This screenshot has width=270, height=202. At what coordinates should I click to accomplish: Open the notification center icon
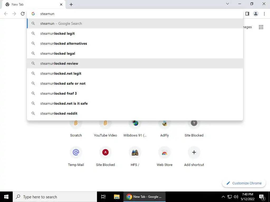click(262, 197)
